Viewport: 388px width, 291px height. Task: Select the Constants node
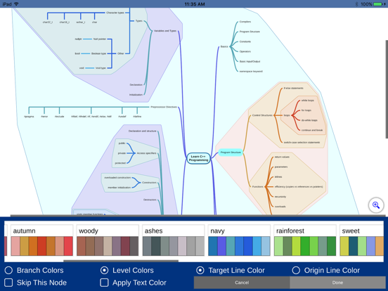coord(245,41)
